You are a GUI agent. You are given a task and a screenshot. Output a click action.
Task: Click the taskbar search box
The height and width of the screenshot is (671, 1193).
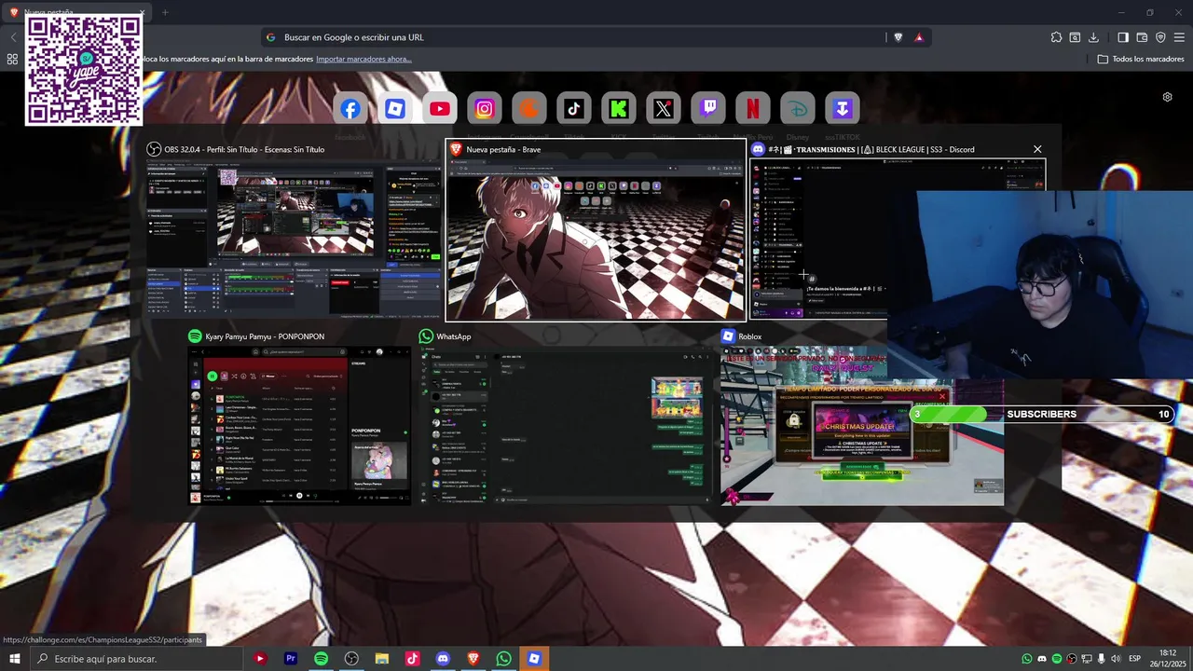pos(136,659)
